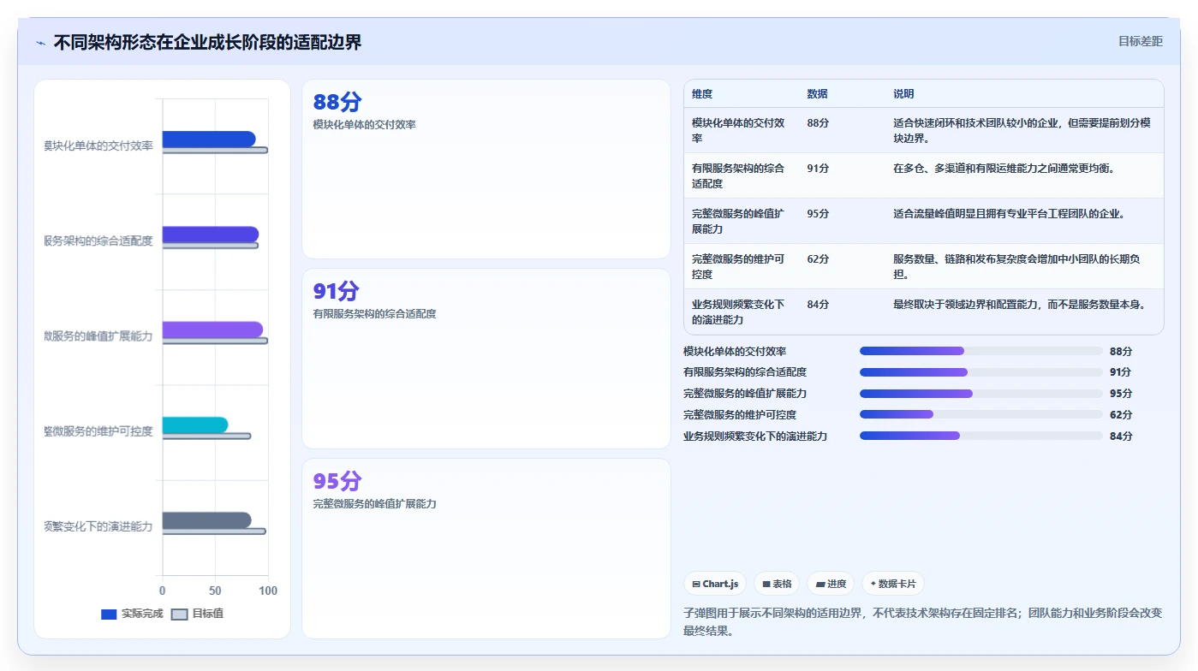Click chart y-axis label 整微服务的维护可控度
The image size is (1198, 671).
pyautogui.click(x=98, y=431)
